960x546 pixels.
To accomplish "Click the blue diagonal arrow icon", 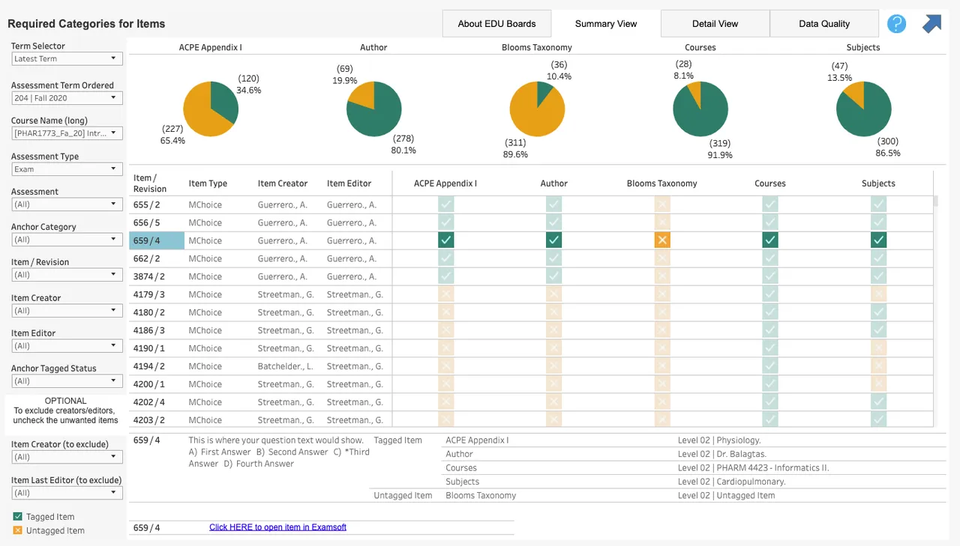I will tap(931, 24).
